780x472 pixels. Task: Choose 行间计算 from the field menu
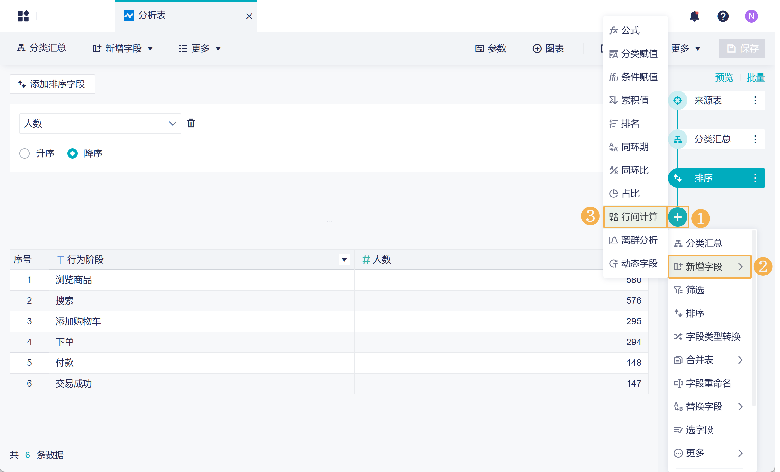click(x=635, y=217)
